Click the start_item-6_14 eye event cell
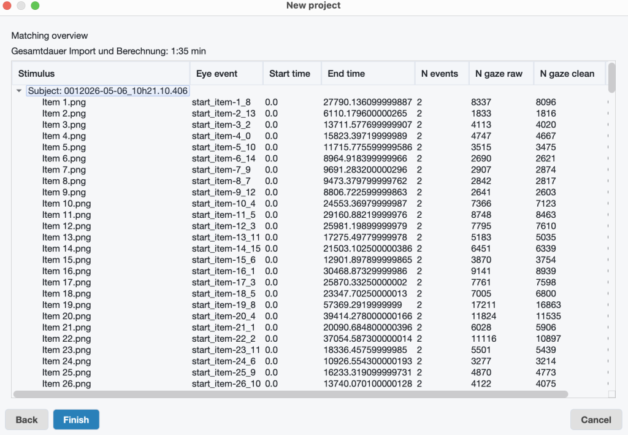The height and width of the screenshot is (435, 628). click(223, 158)
